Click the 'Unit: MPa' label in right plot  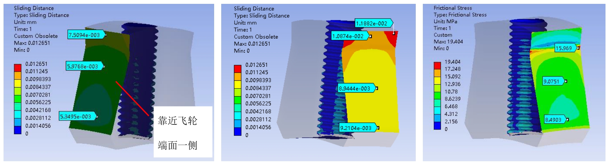tap(445, 21)
